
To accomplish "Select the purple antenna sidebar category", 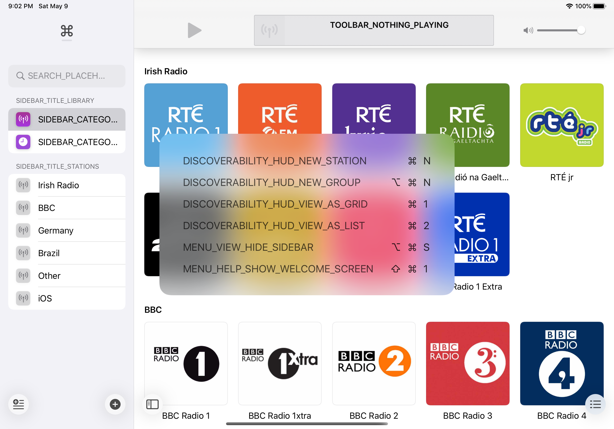I will pyautogui.click(x=67, y=119).
